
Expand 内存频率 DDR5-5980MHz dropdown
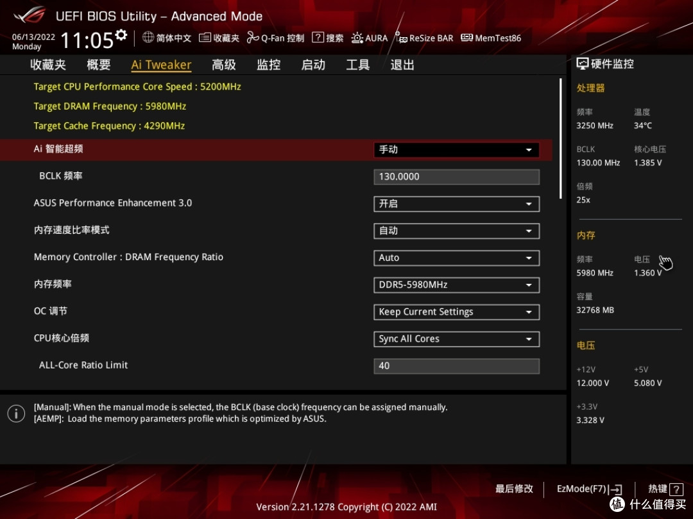tap(456, 284)
